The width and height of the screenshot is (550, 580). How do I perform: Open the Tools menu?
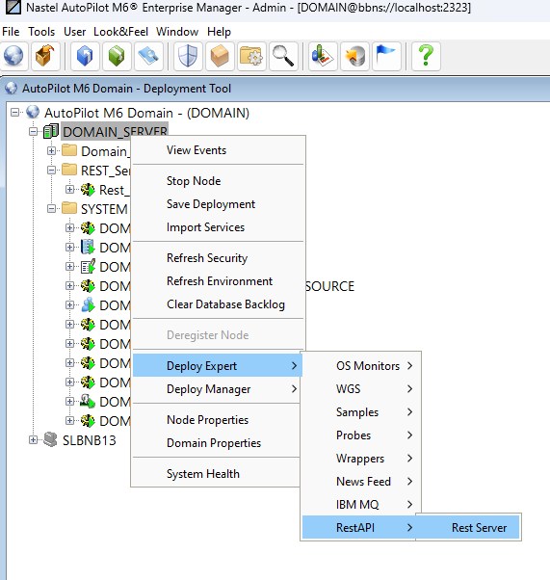point(41,32)
